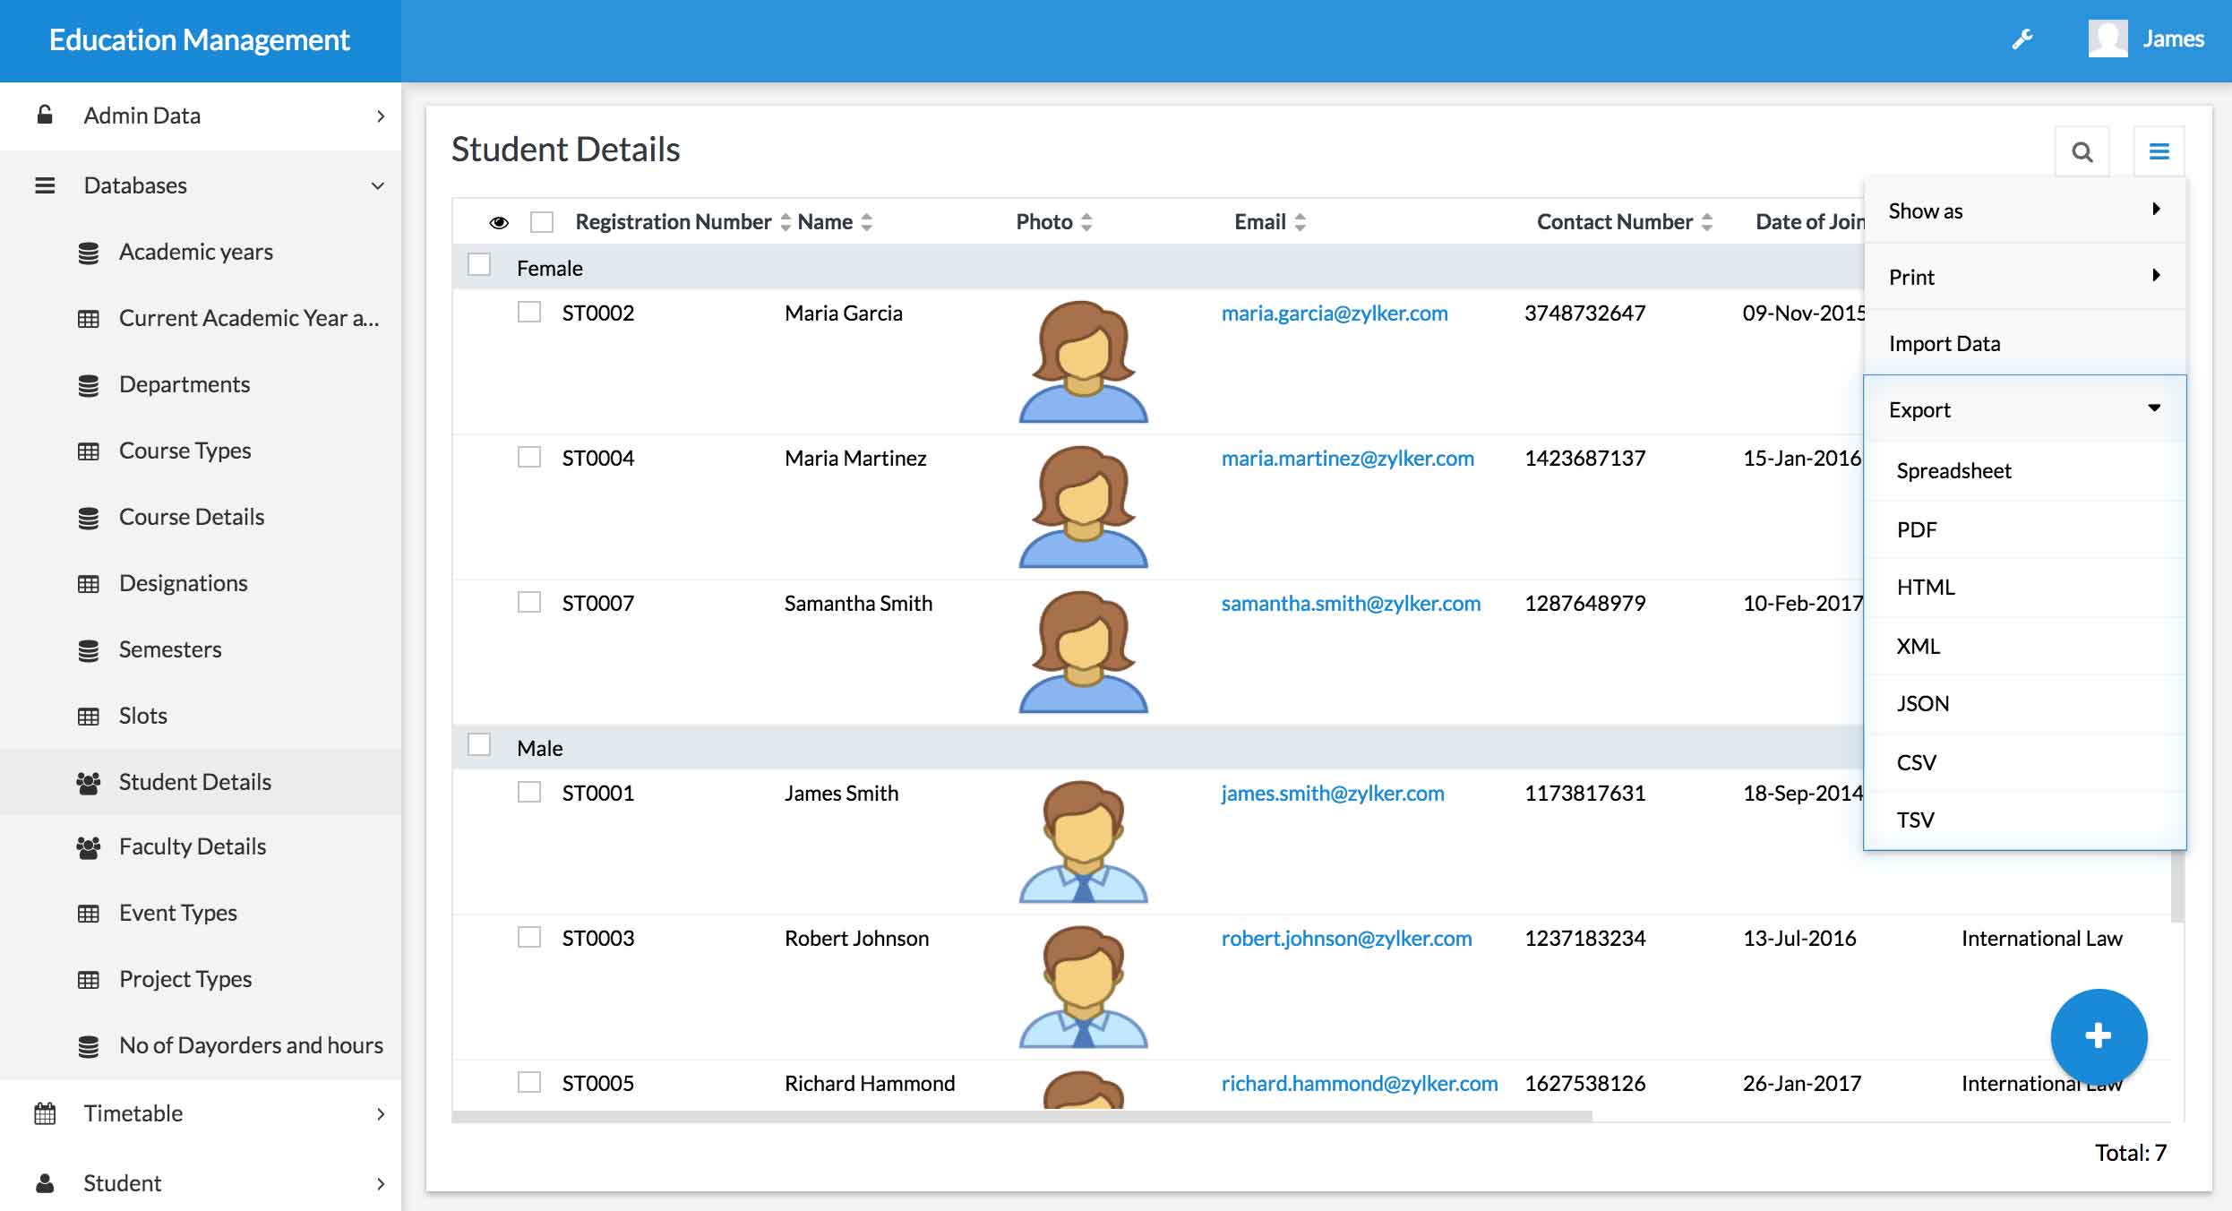Viewport: 2232px width, 1211px height.
Task: Collapse the Export menu arrow
Action: point(2154,408)
